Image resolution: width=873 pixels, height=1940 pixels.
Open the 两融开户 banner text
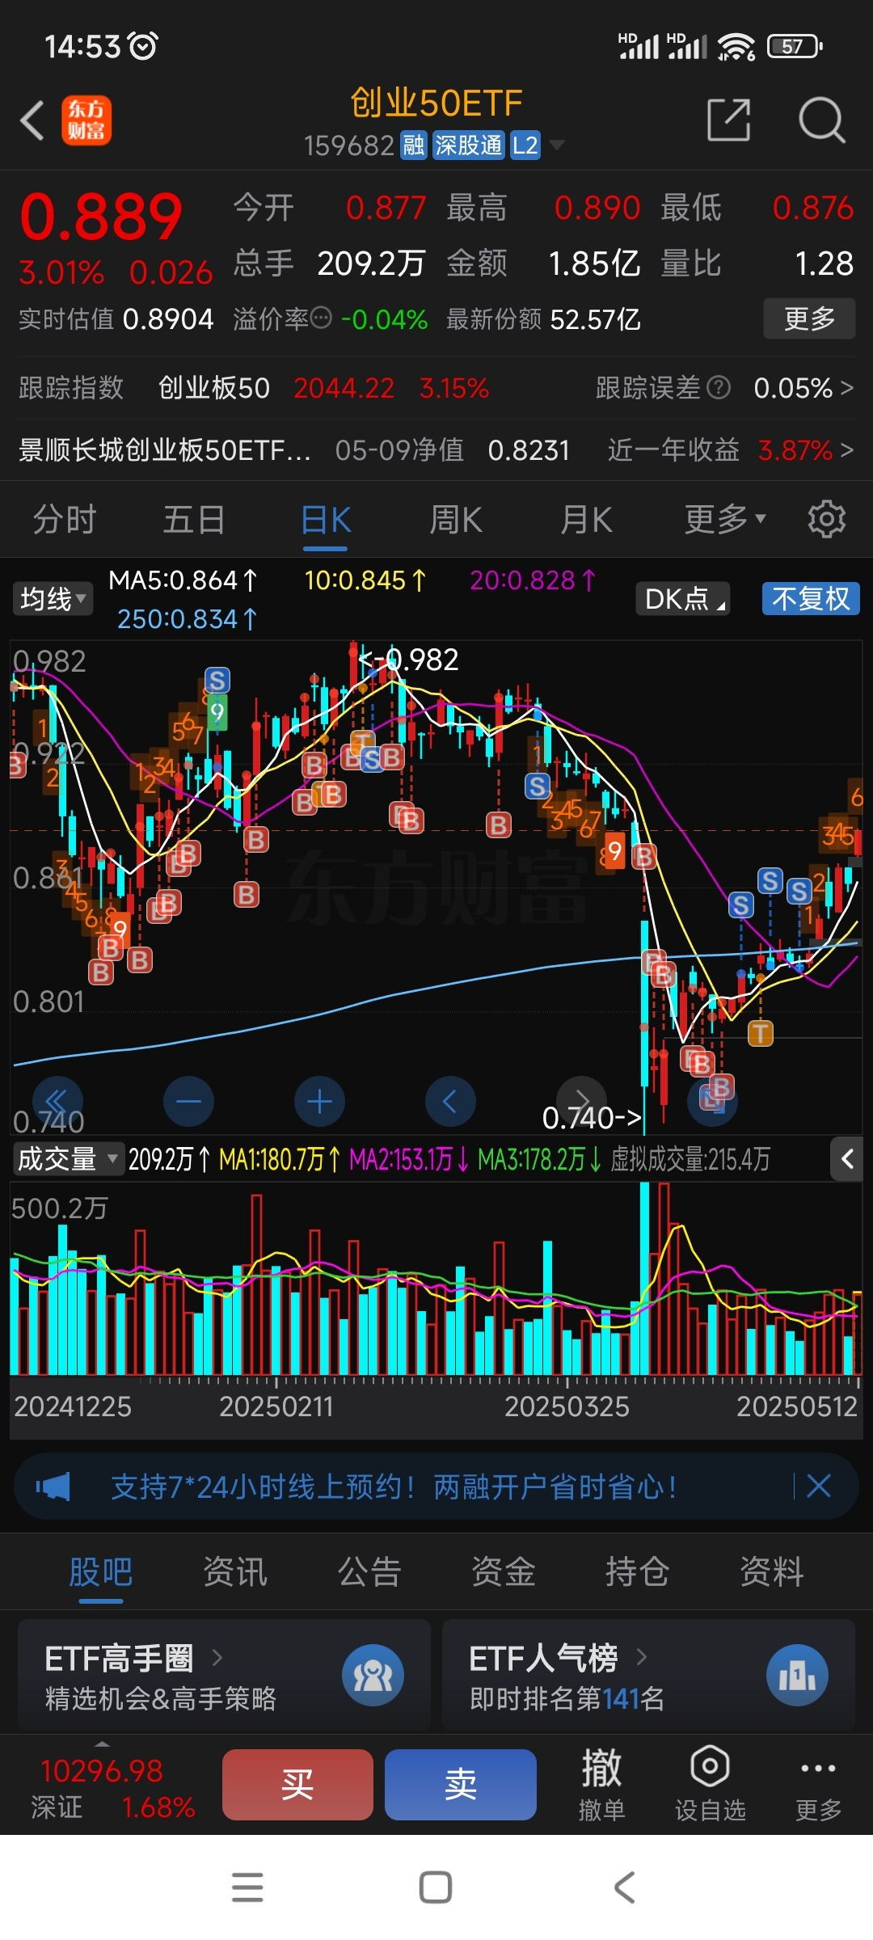click(394, 1486)
